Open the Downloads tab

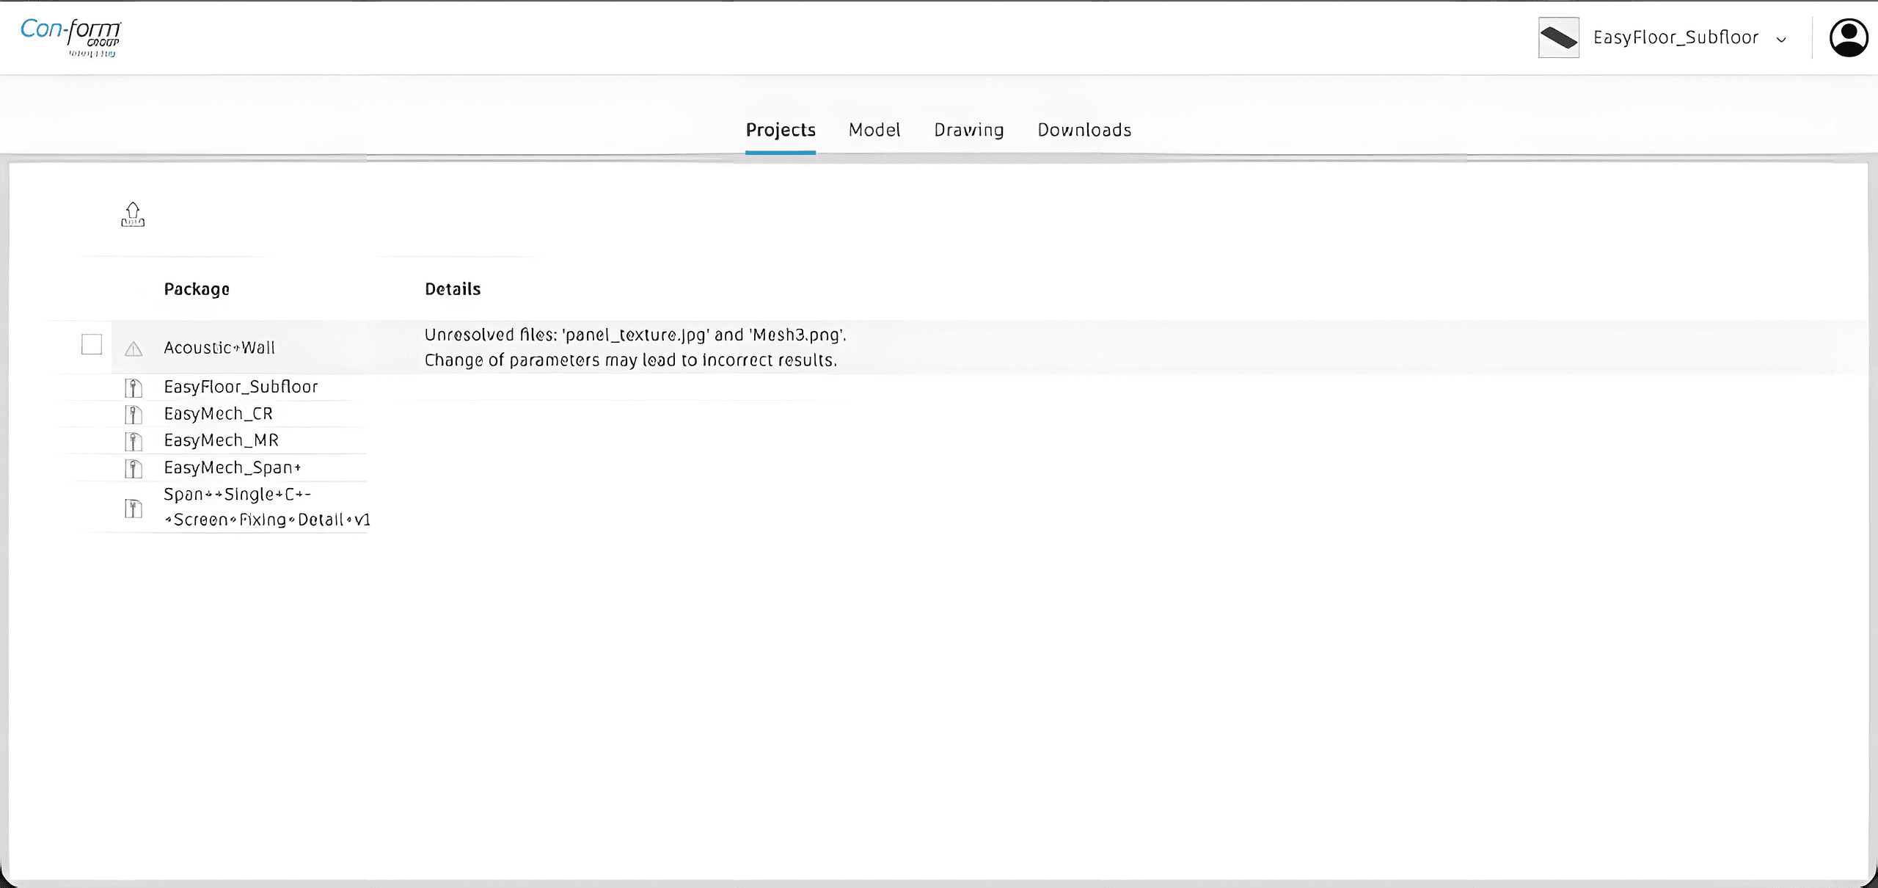pyautogui.click(x=1084, y=130)
